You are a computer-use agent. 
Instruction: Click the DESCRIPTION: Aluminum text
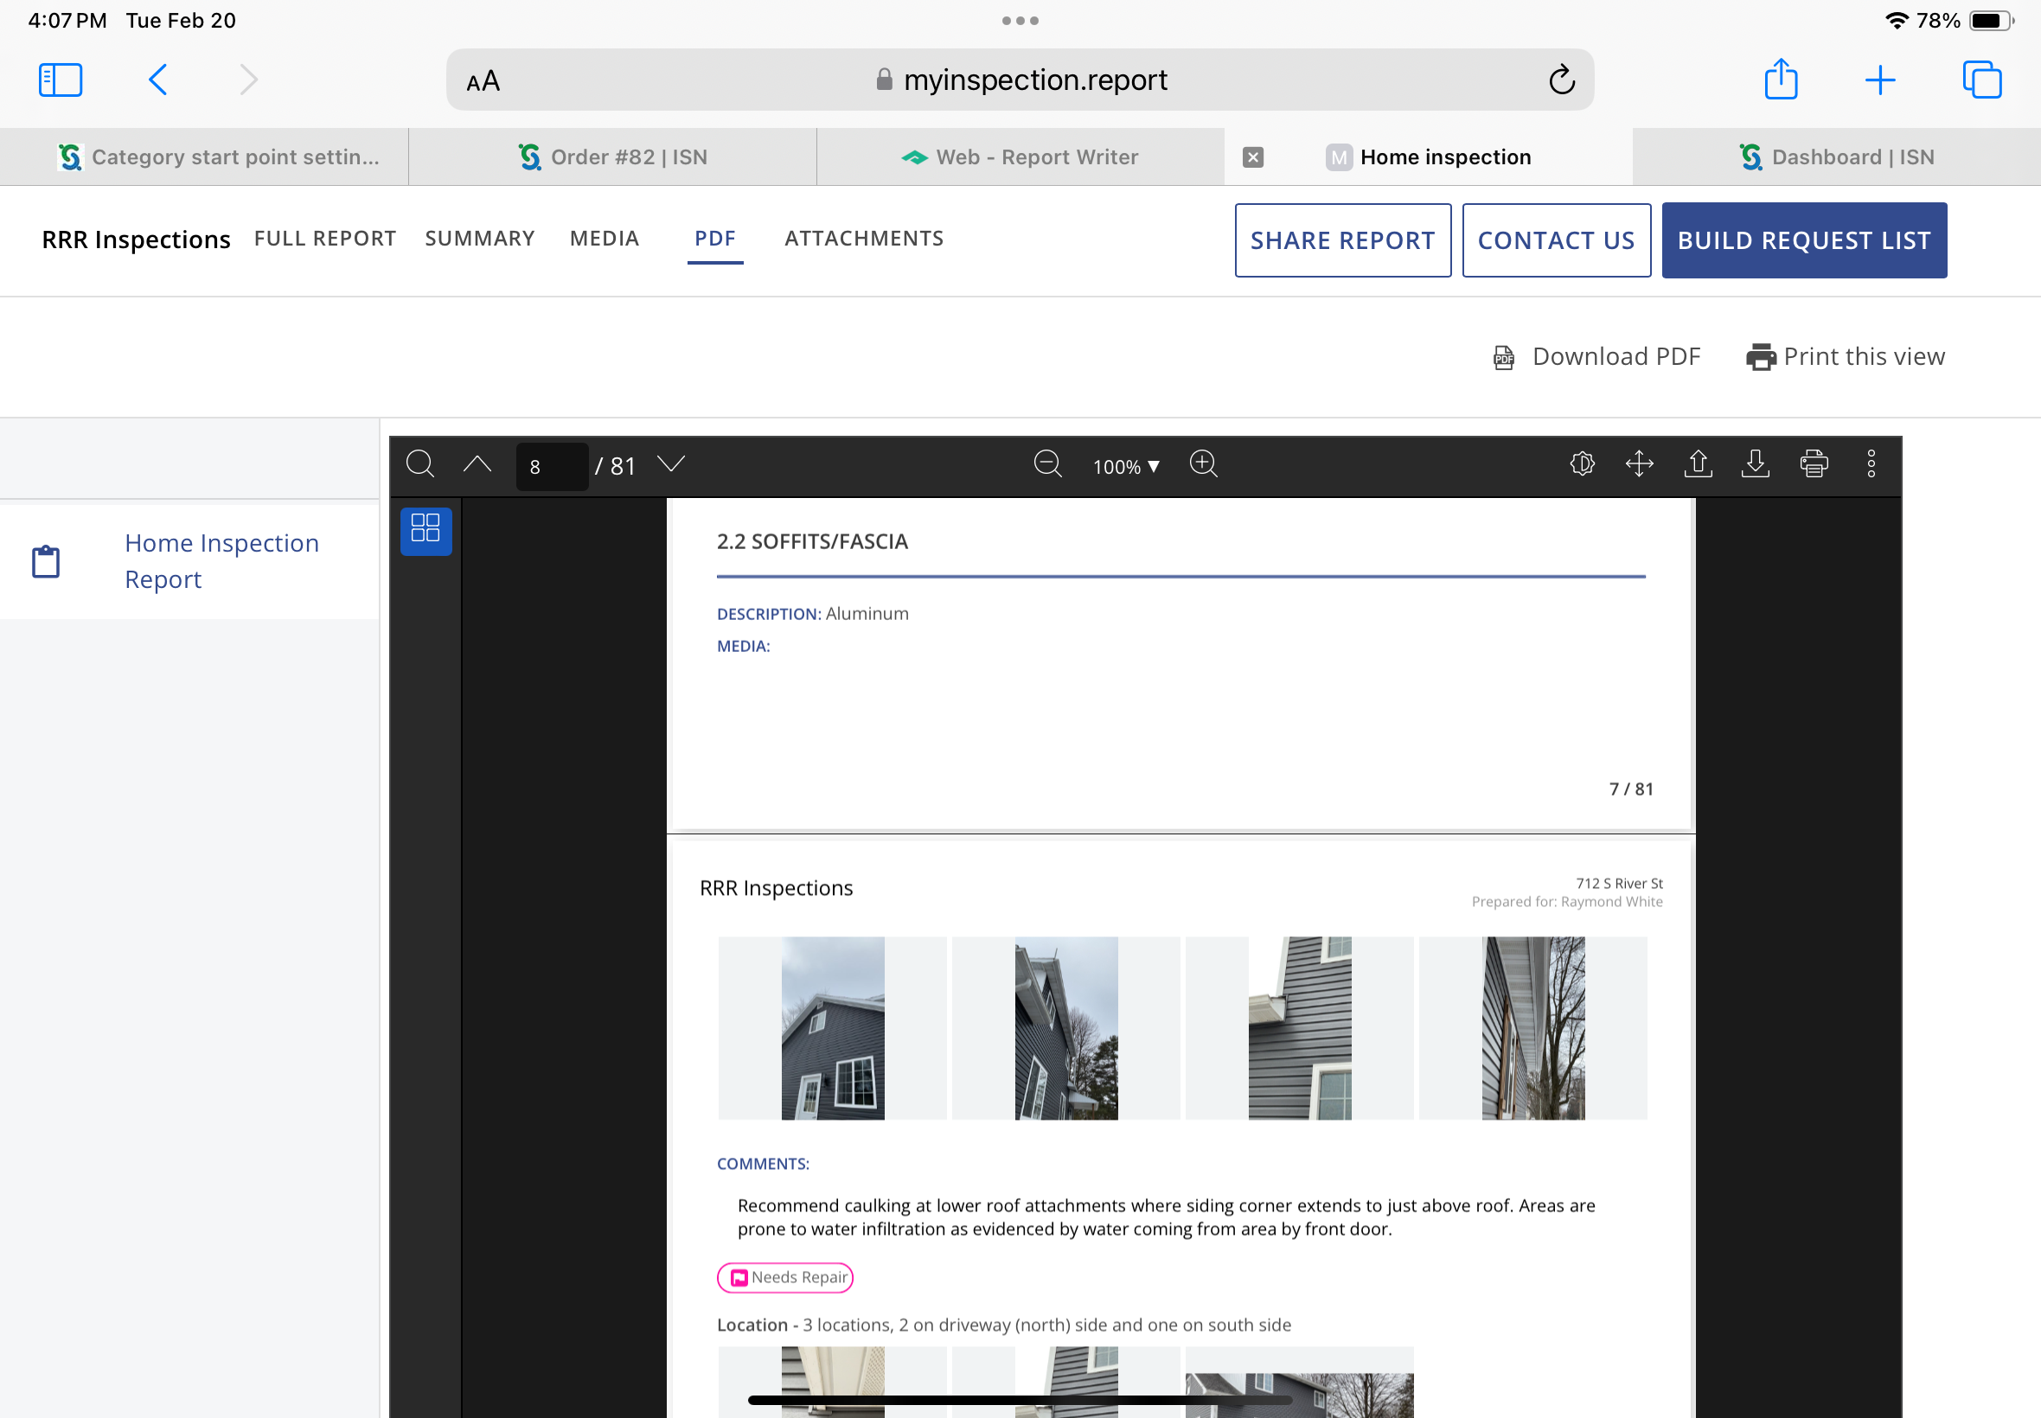812,613
